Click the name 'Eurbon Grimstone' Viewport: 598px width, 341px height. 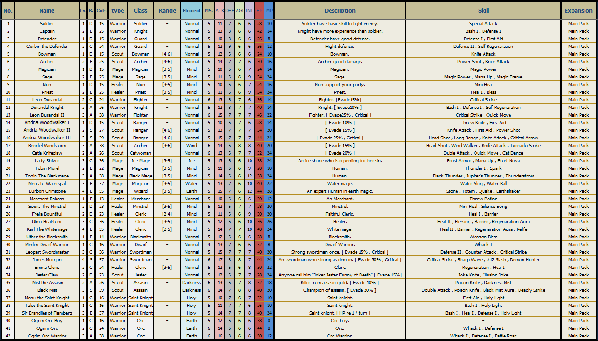click(x=47, y=191)
